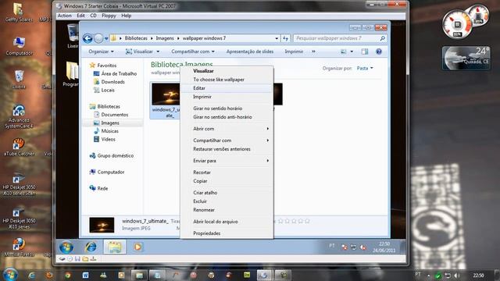
Task: Click the refresh button beside address bar
Action: [x=285, y=38]
